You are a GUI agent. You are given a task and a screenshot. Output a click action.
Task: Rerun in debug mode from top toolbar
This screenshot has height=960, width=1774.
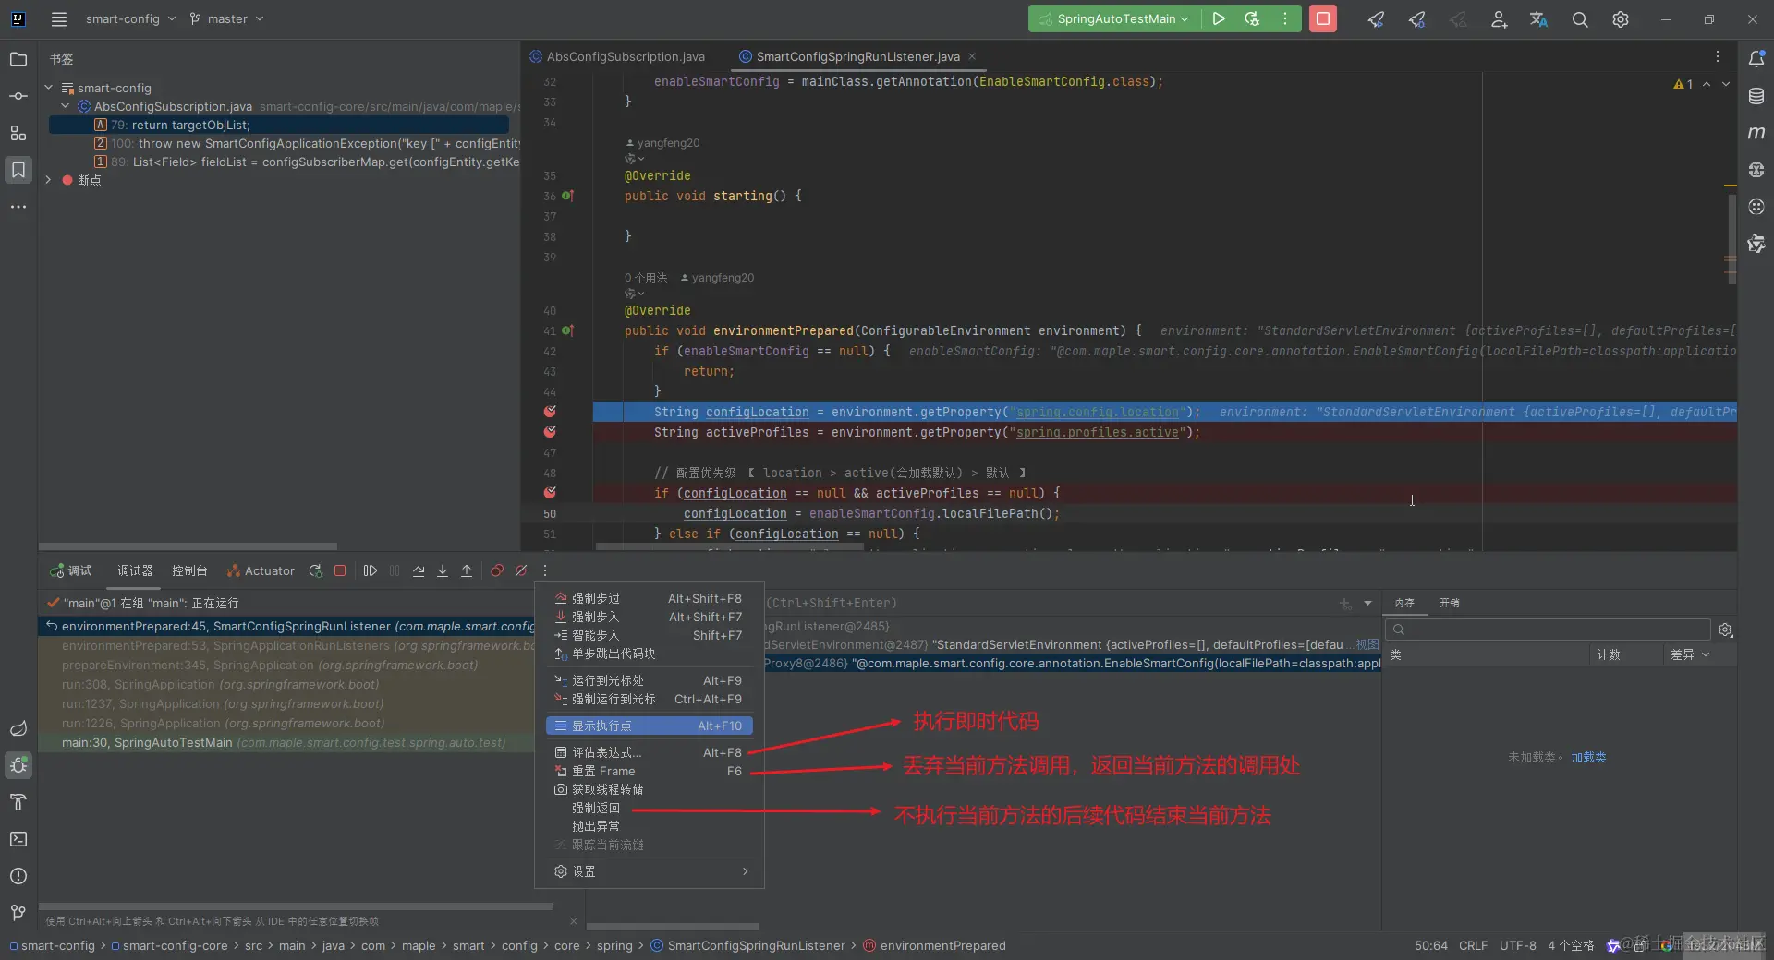click(x=1252, y=18)
